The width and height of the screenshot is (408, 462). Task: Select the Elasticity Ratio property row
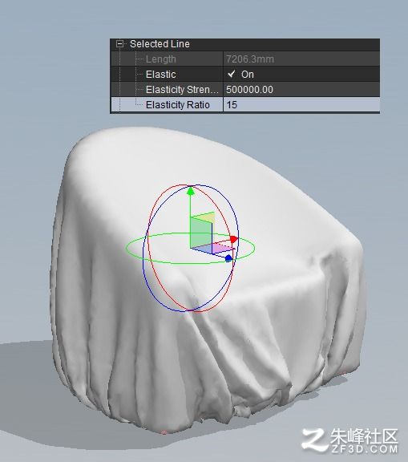245,105
